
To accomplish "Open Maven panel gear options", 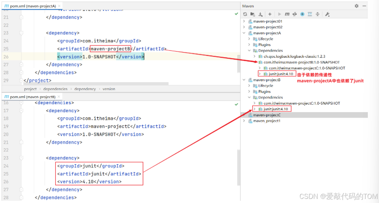I will (357, 6).
